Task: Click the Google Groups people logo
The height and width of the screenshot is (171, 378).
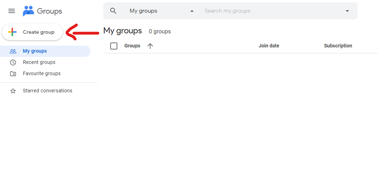Action: click(28, 11)
